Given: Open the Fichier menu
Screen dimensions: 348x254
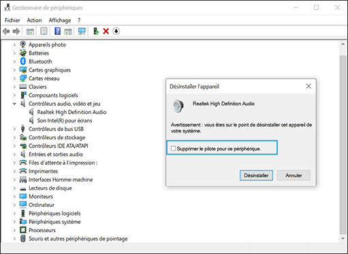Looking at the screenshot, I should coord(12,20).
